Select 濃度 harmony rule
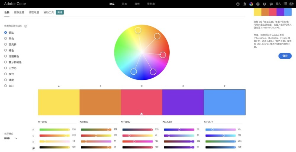Image resolution: width=296 pixels, height=152 pixels. pos(9,80)
